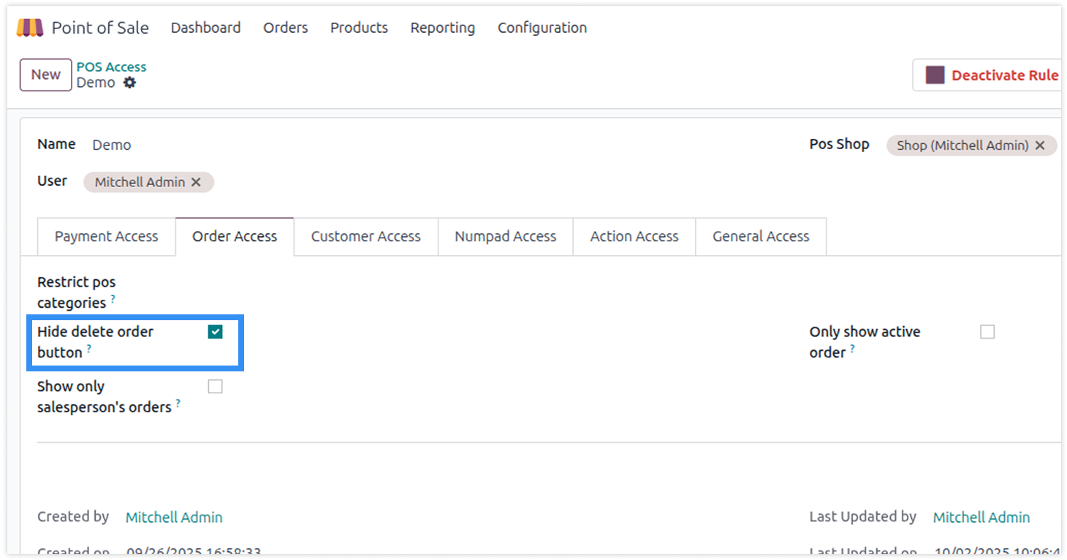Enable Show only salesperson's orders checkbox
Image resolution: width=1067 pixels, height=560 pixels.
(215, 387)
